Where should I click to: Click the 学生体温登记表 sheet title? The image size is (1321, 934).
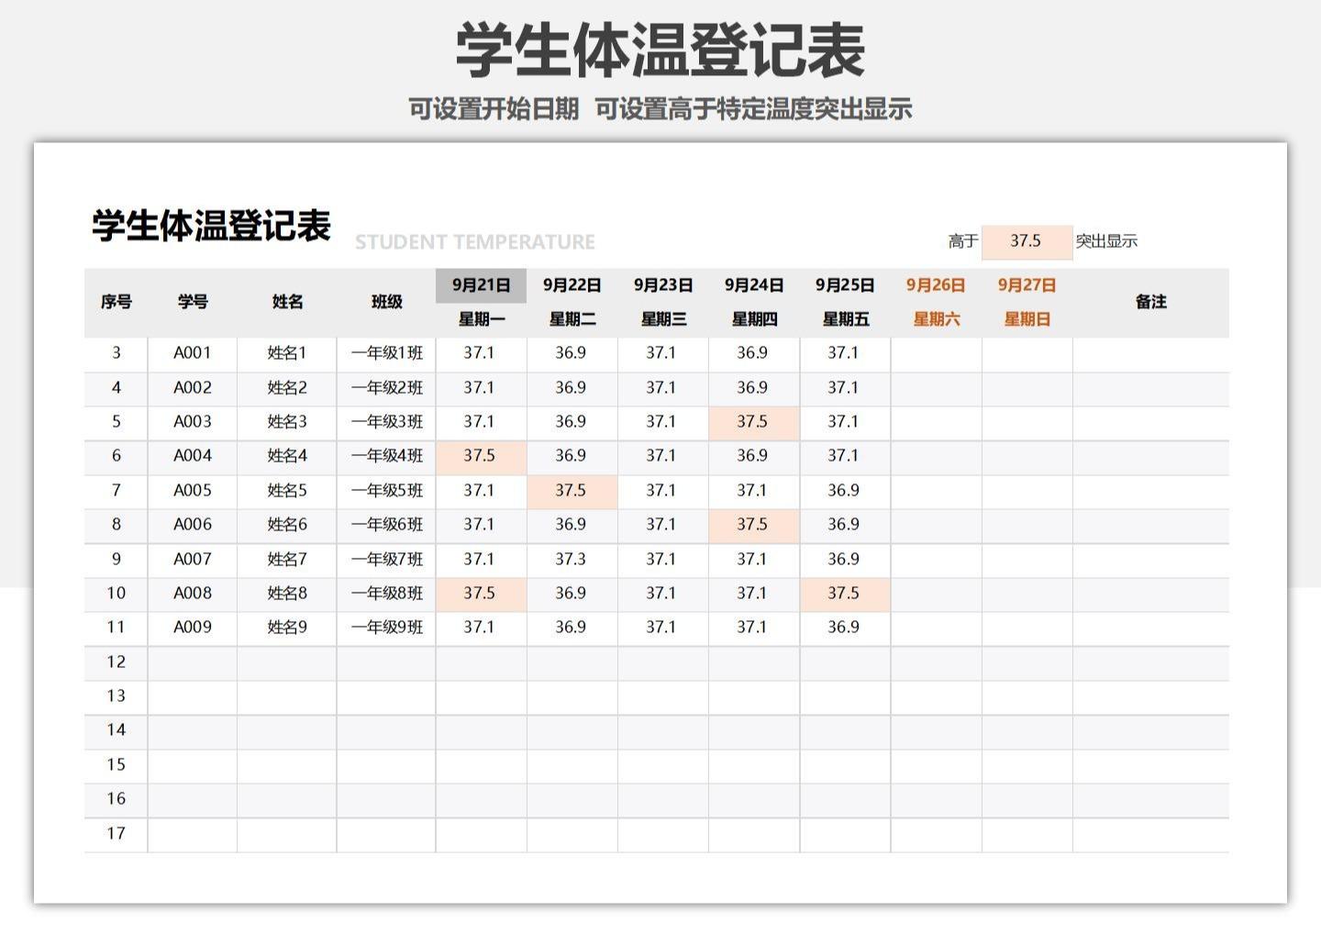211,226
